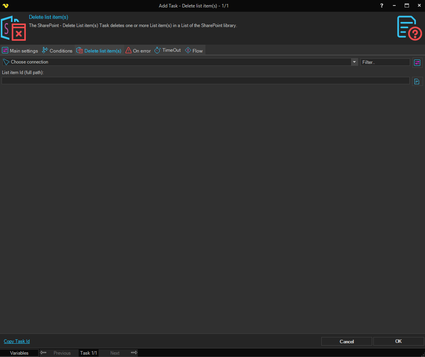Open connection settings icon beside Filter
Screen dimensions: 425x357
click(x=417, y=63)
